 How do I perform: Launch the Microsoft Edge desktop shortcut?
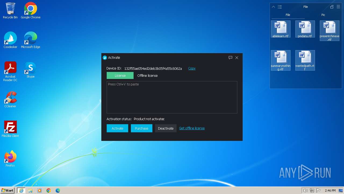(30, 40)
